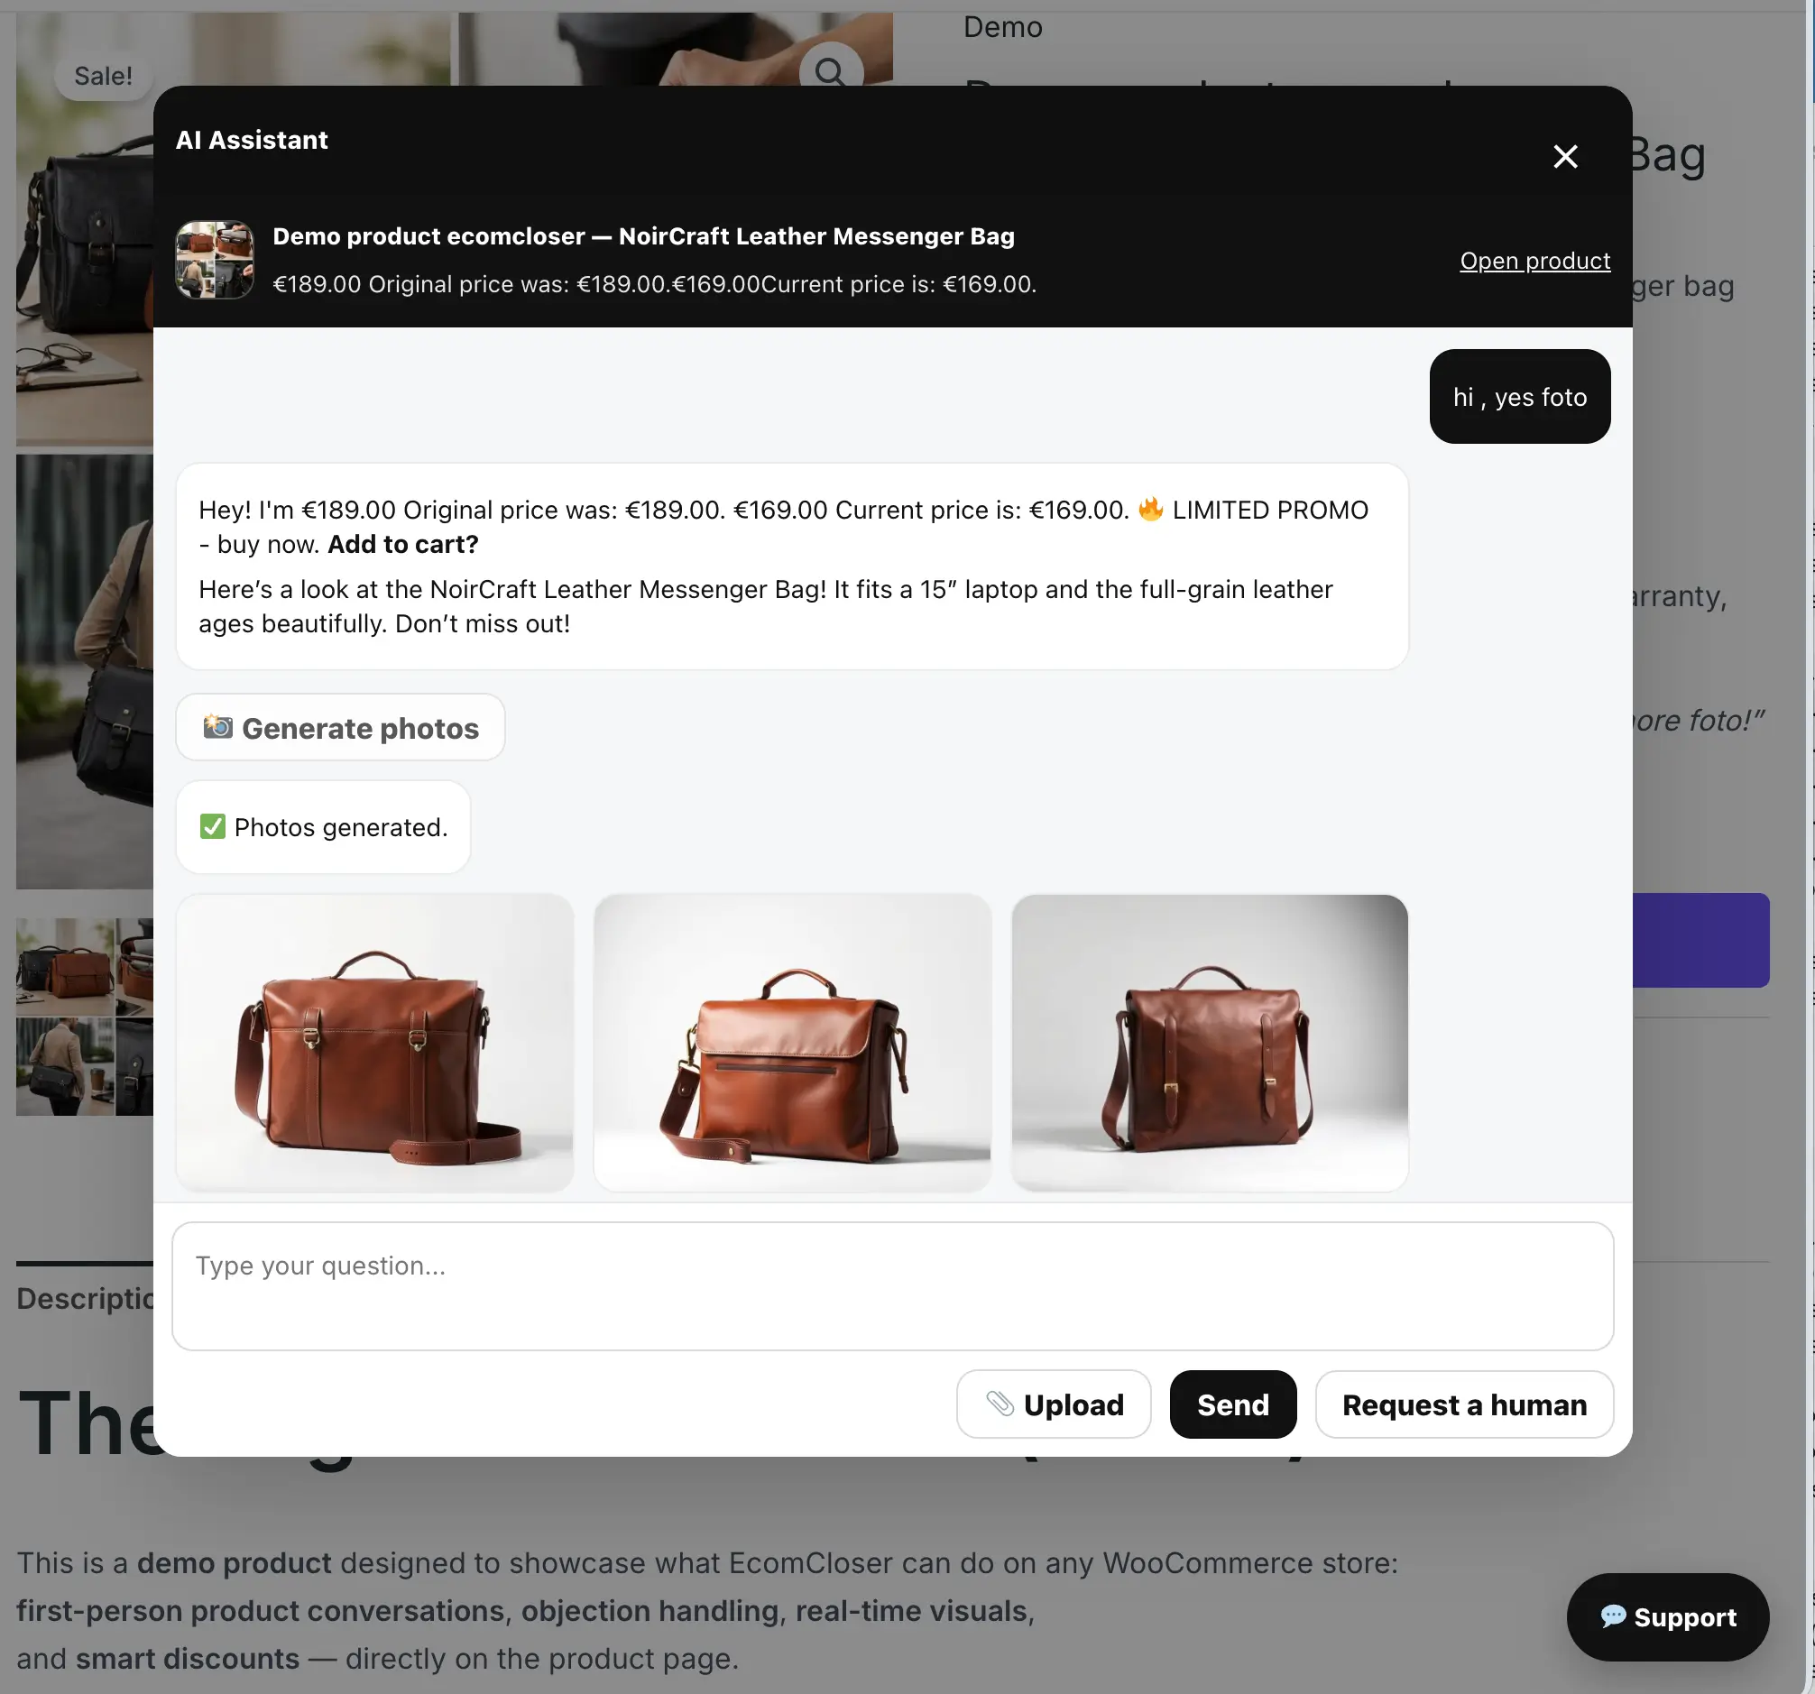The image size is (1815, 1694).
Task: Send the chat message
Action: 1232,1404
